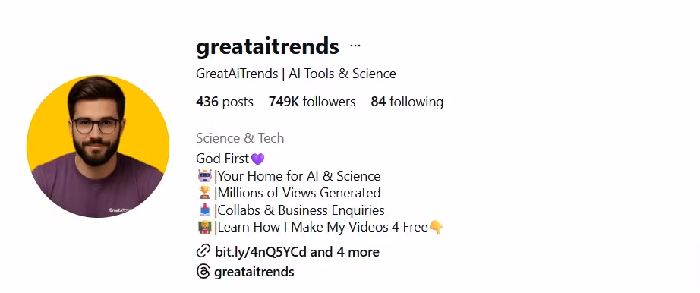Click the pointing-down hand emoji
The height and width of the screenshot is (293, 700).
click(x=437, y=228)
